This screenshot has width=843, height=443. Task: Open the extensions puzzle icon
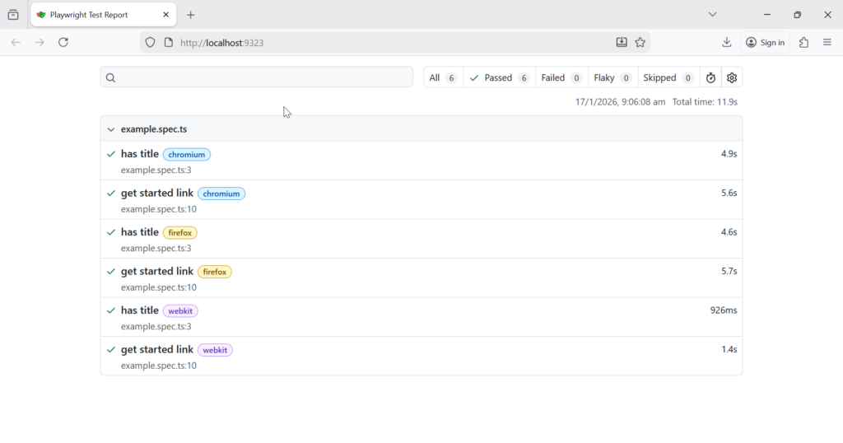click(x=804, y=43)
